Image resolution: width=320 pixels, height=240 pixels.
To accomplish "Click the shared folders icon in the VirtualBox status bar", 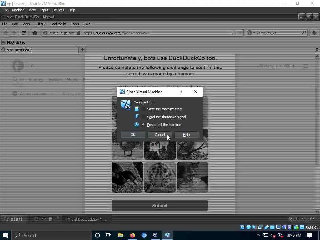I will [x=272, y=227].
